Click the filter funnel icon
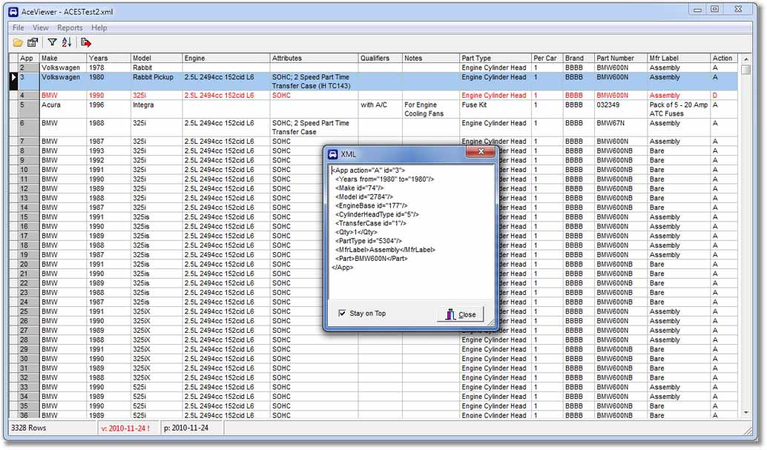This screenshot has height=450, width=767. 52,43
